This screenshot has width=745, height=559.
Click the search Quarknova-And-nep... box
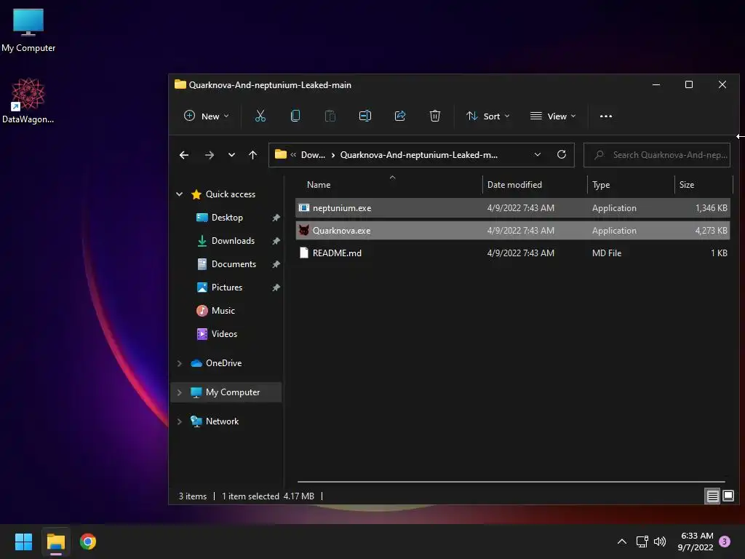coord(657,155)
